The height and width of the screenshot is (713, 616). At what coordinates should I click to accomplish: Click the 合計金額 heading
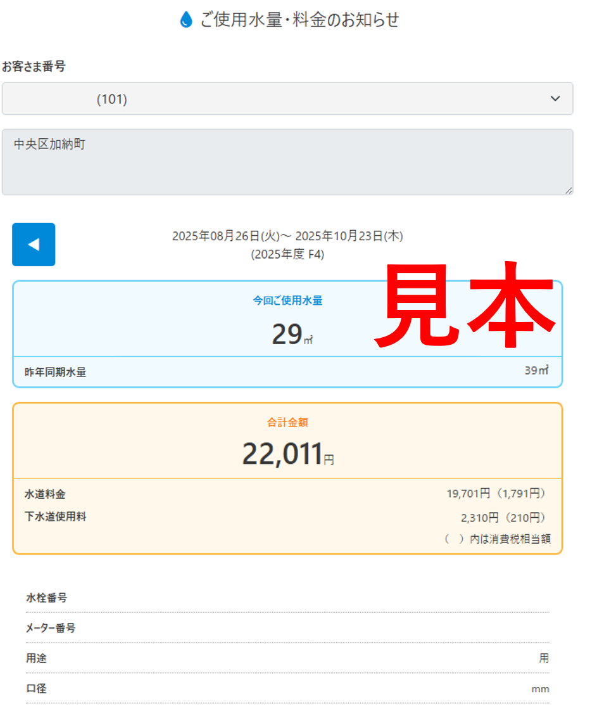287,423
